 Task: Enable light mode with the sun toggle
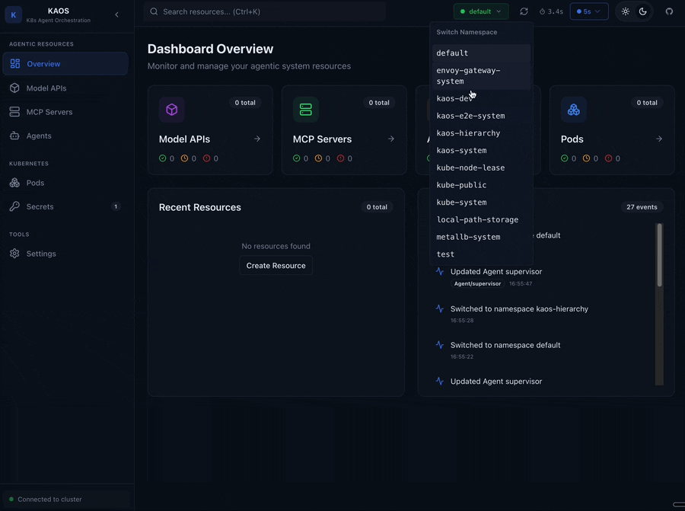point(625,11)
